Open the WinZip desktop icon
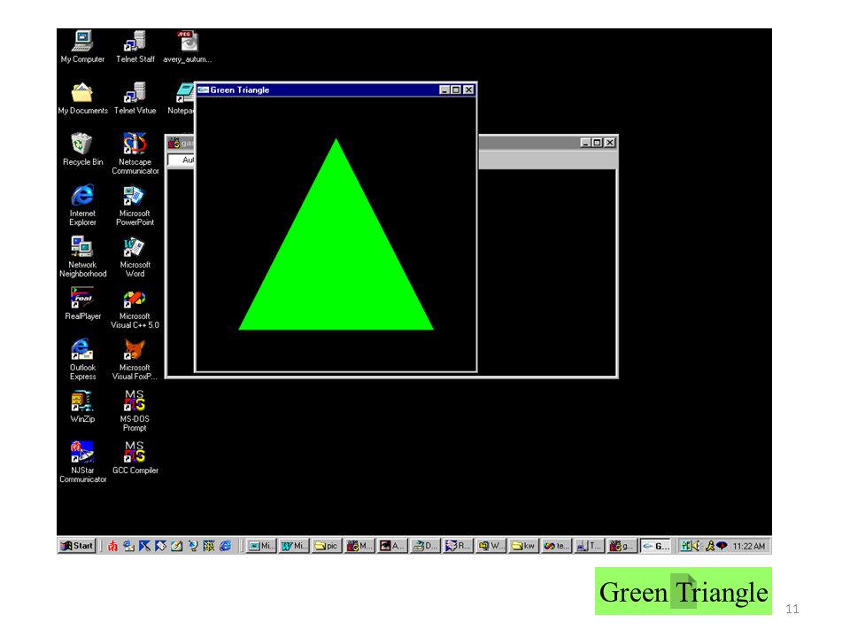This screenshot has width=850, height=638. click(x=82, y=407)
